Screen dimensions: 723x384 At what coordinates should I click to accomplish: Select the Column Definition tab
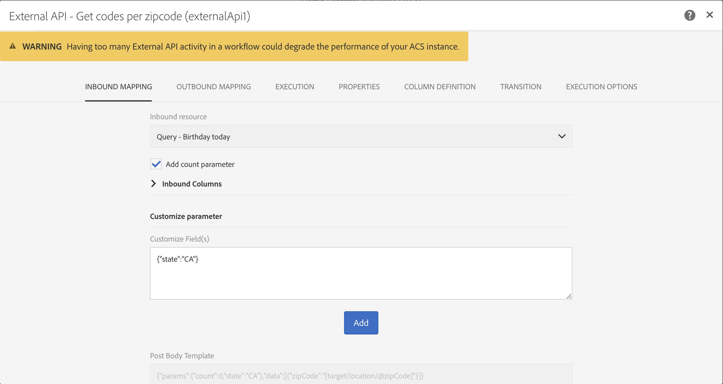click(440, 87)
